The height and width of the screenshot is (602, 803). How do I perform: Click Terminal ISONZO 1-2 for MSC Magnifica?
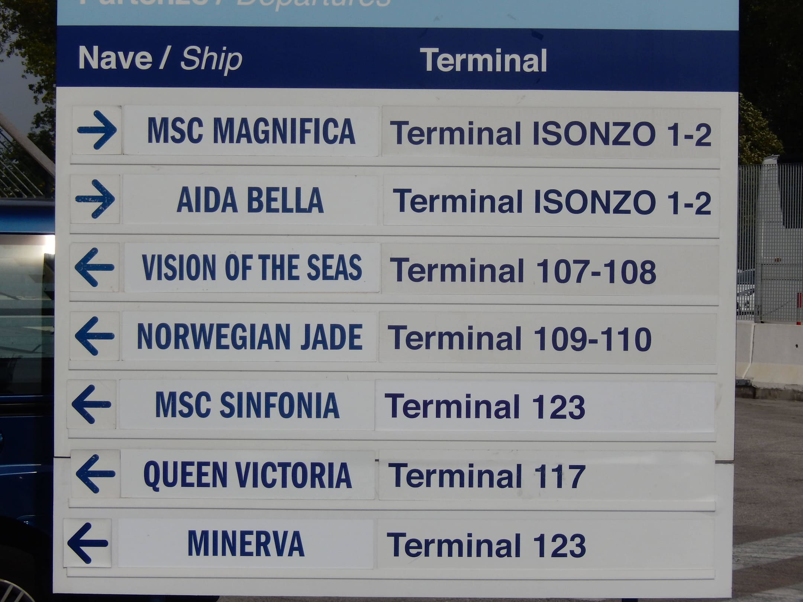tap(551, 134)
